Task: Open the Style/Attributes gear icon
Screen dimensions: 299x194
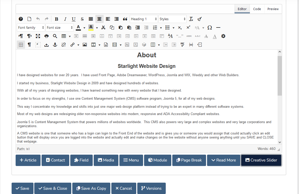Action: point(223,36)
